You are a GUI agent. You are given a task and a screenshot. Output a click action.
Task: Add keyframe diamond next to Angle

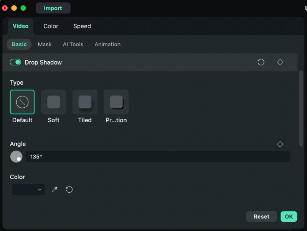click(x=280, y=144)
